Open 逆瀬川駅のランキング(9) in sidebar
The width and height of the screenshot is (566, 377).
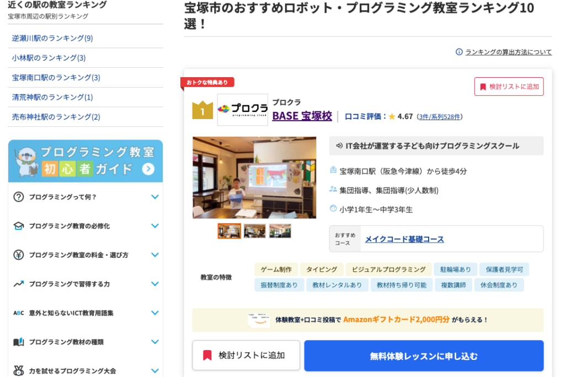tap(52, 38)
